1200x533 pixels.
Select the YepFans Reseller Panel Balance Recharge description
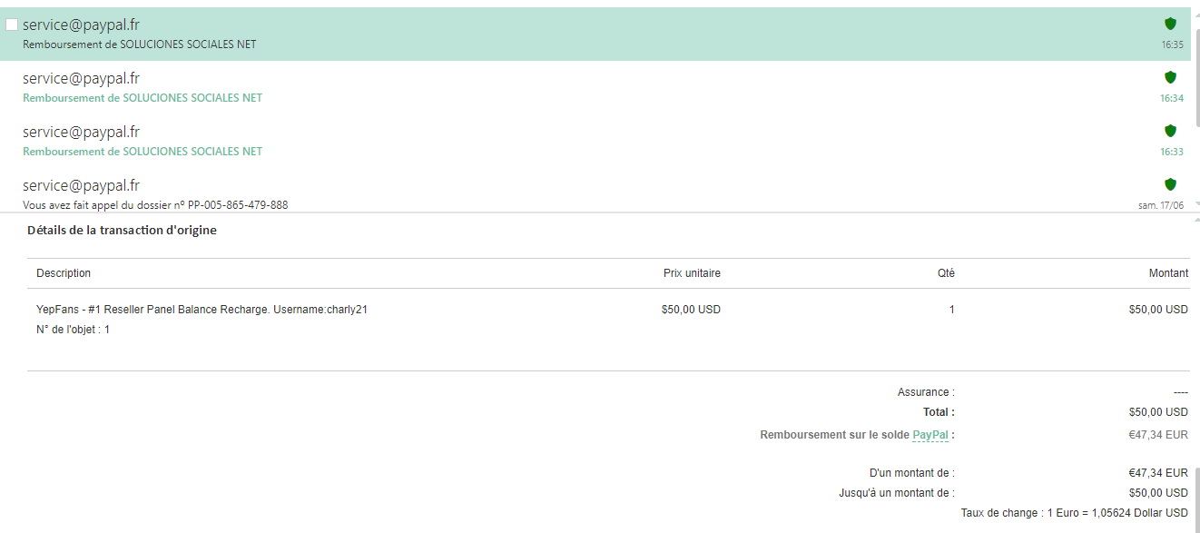[x=202, y=310]
